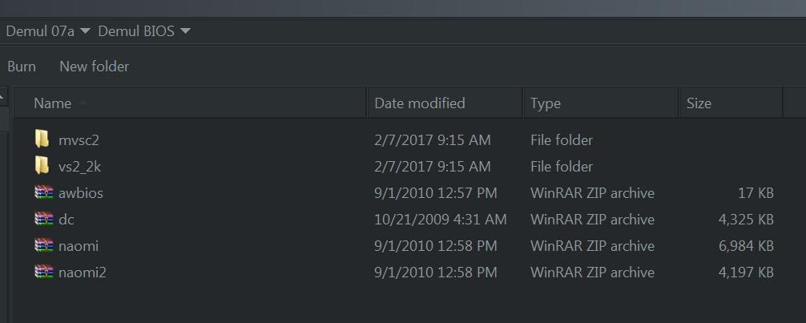Open the Demul 07a breadcrumb folder
Viewport: 806px width, 323px height.
coord(40,31)
